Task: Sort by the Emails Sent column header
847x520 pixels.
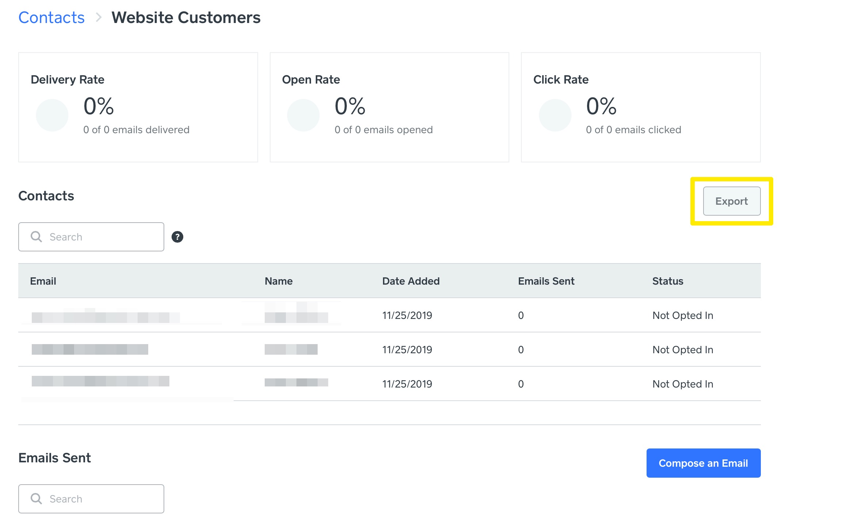Action: coord(546,281)
